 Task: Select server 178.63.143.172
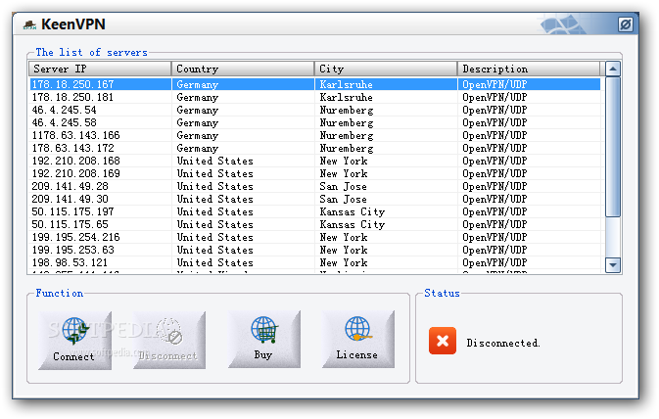(315, 148)
